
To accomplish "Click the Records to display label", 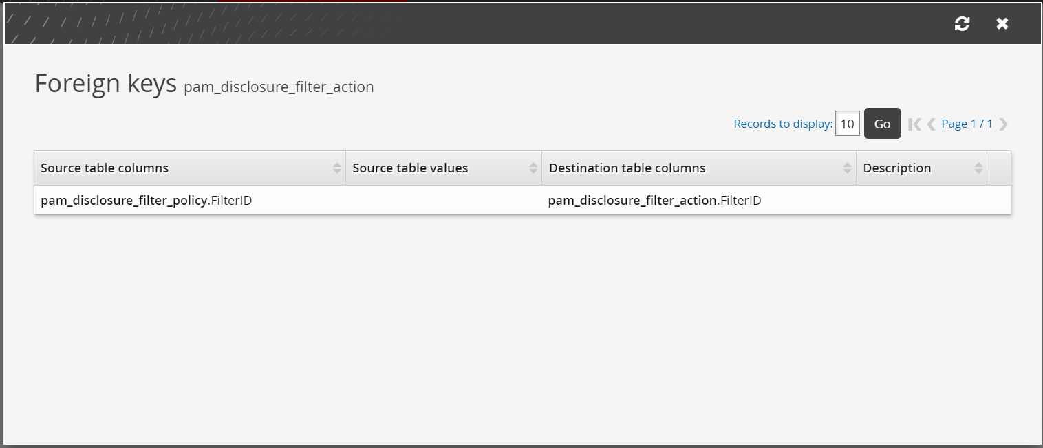I will click(x=783, y=124).
